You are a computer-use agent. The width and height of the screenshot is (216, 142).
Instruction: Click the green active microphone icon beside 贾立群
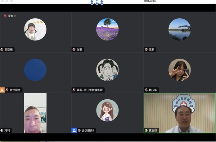click(x=146, y=130)
